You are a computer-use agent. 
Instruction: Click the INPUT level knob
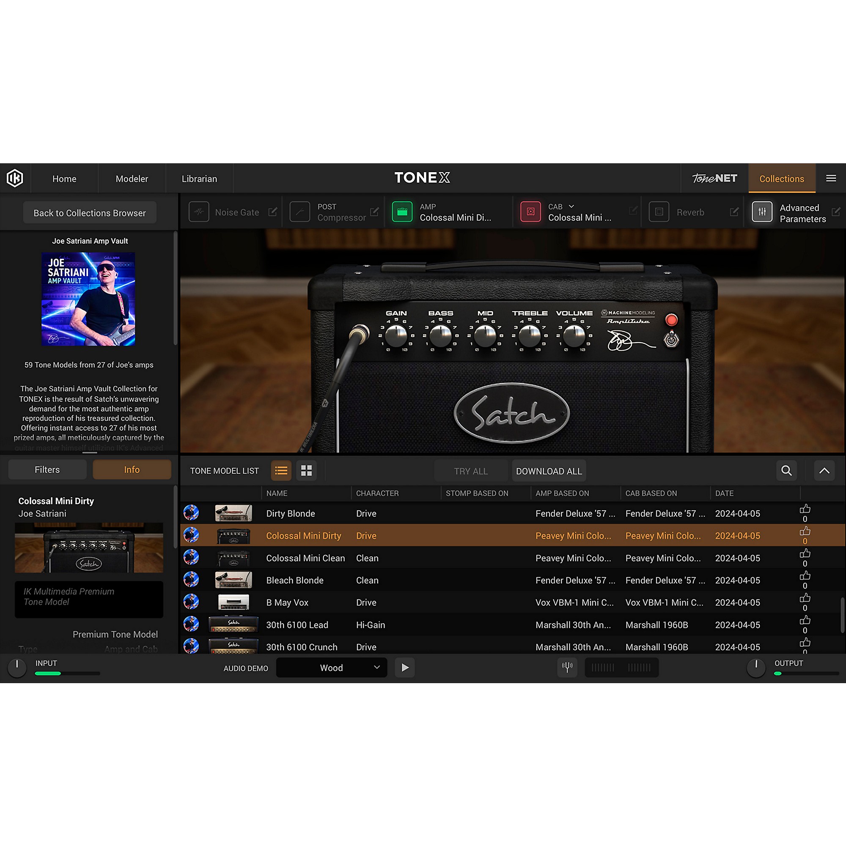(x=17, y=668)
